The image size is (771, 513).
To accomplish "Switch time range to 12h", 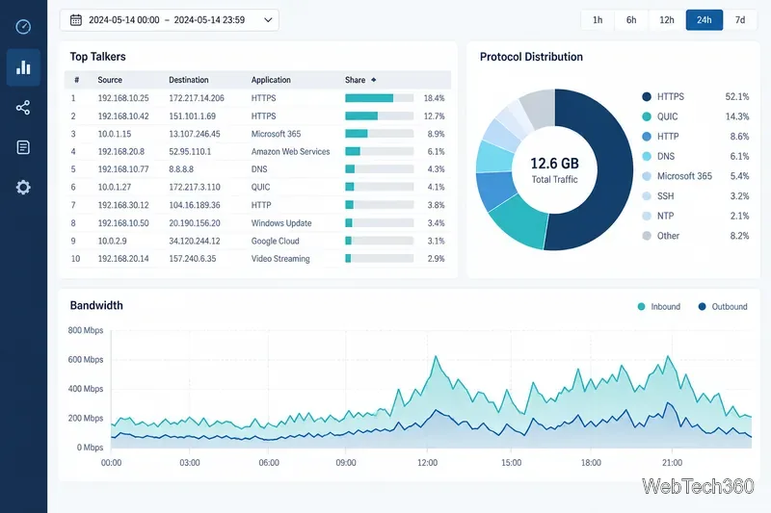I will [x=667, y=20].
